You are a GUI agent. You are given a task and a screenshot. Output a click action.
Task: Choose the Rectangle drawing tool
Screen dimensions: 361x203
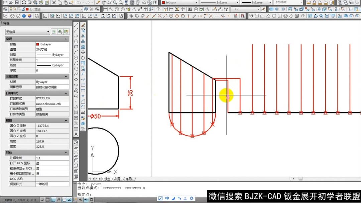tap(77, 46)
